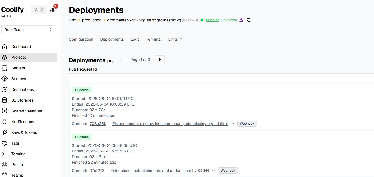
Task: Click the Dashboard home icon
Action: click(x=5, y=47)
